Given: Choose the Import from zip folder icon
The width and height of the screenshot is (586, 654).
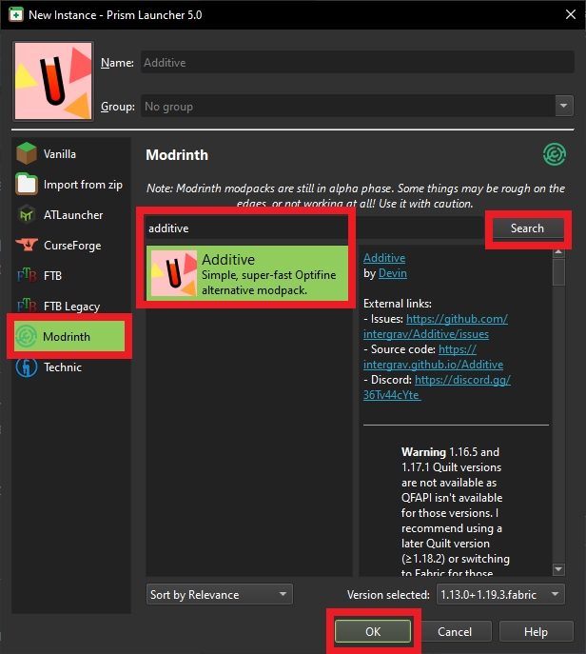Looking at the screenshot, I should 27,184.
